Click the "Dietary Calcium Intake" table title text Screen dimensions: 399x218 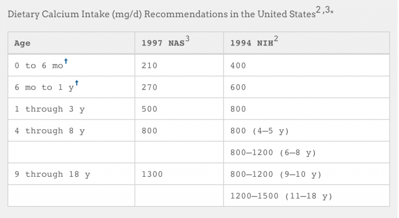tap(58, 14)
